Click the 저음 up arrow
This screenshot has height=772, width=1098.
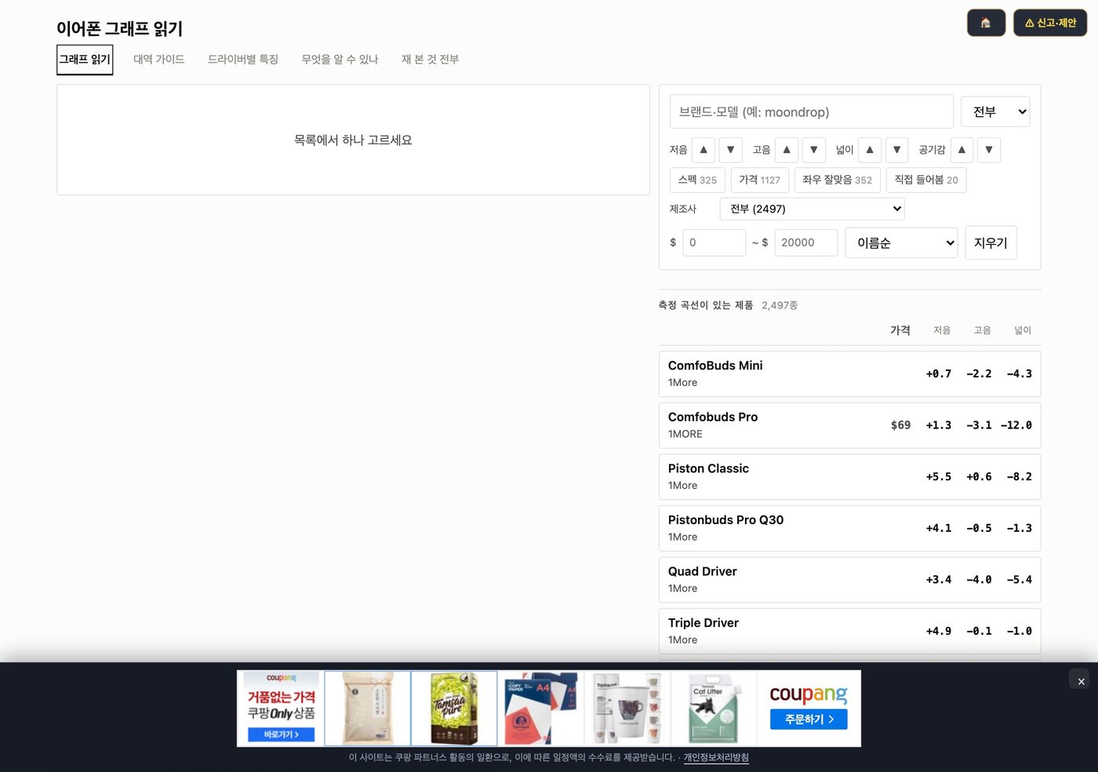click(704, 150)
